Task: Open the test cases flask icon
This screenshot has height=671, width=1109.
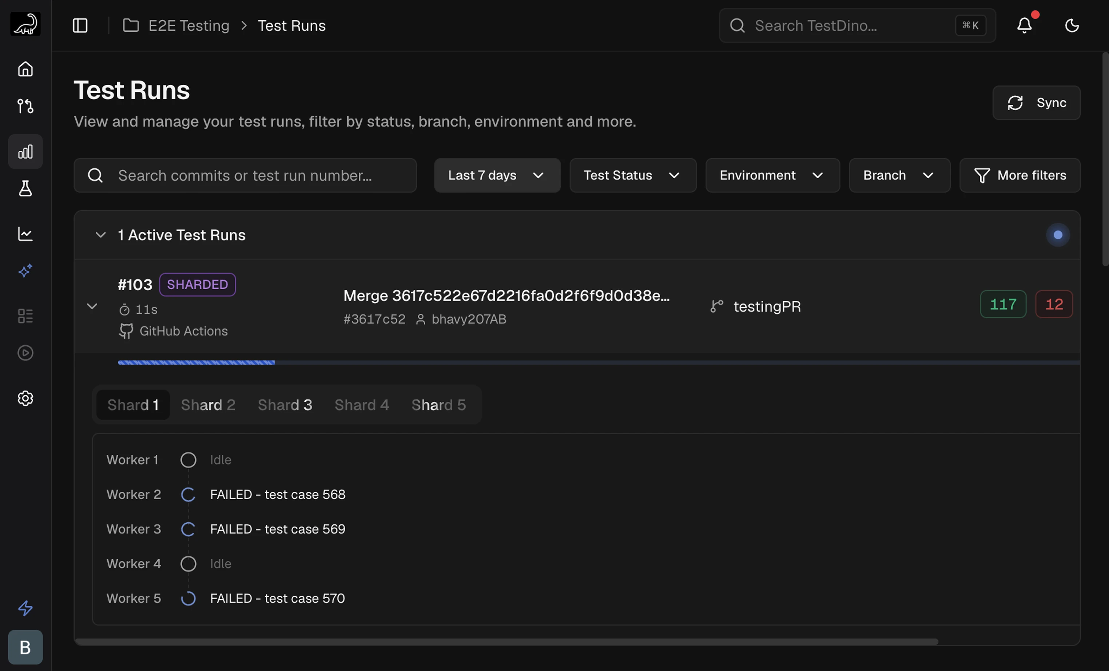Action: [25, 188]
